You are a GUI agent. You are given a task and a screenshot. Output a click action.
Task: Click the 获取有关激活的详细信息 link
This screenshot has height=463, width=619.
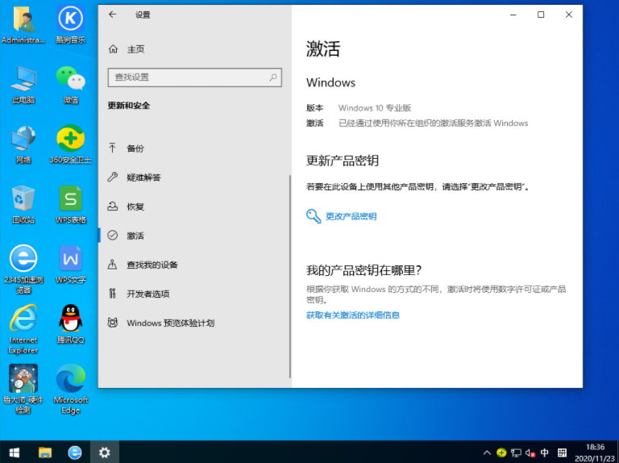point(352,315)
